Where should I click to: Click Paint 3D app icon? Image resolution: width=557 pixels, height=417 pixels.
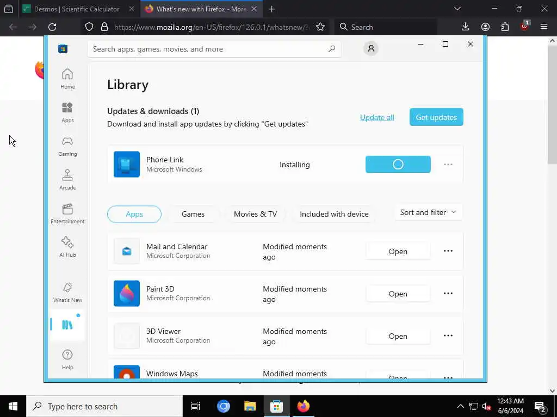coord(126,293)
